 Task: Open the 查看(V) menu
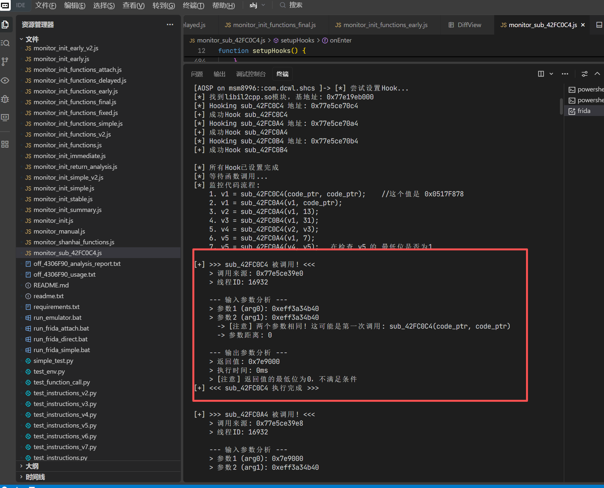[x=133, y=5]
